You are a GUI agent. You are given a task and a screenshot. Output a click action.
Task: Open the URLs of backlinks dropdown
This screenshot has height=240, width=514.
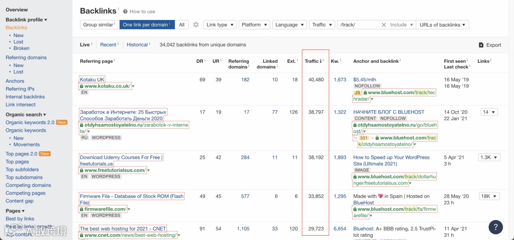click(x=443, y=25)
